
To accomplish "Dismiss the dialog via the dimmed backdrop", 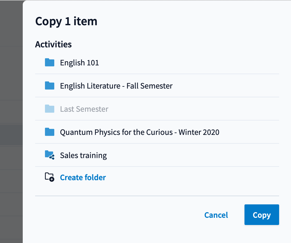I will pos(11,55).
